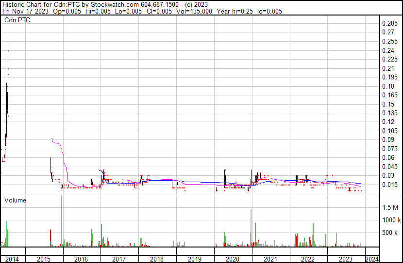Click the 0.09 price axis label

pos(388,139)
